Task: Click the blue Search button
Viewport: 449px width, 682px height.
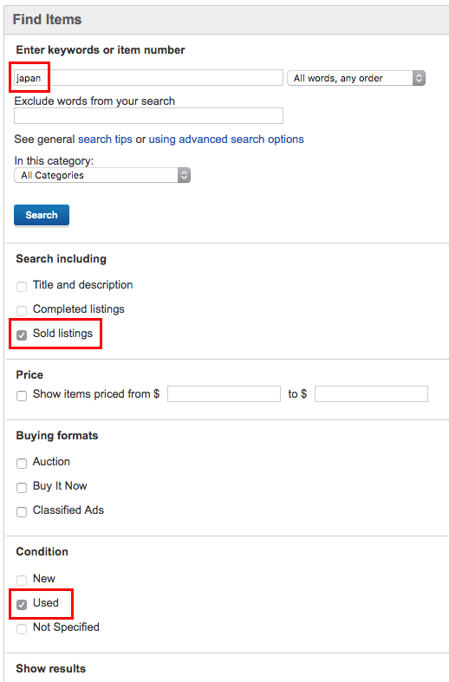Action: pyautogui.click(x=42, y=215)
